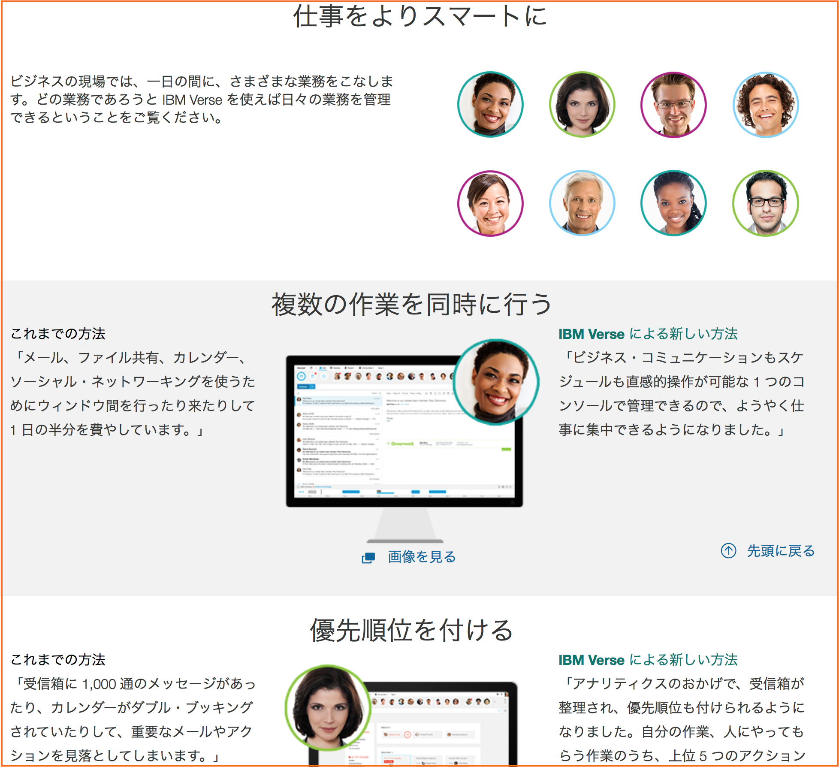Click IBM Verse による新しい方法 heading in the priority section
Viewport: 839px width, 767px height.
[648, 660]
